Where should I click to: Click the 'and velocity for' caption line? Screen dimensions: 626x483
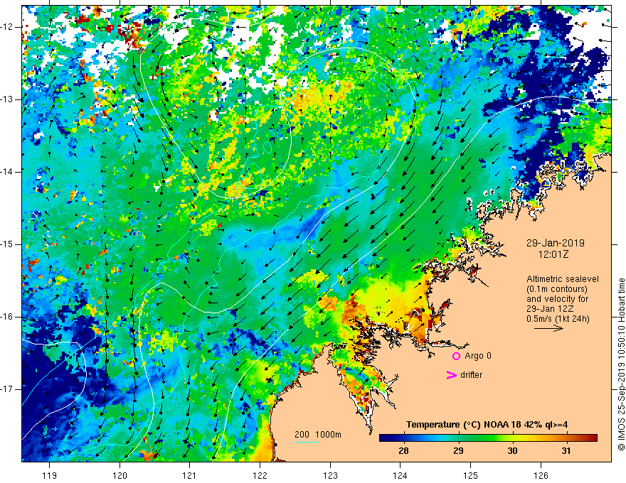[557, 299]
